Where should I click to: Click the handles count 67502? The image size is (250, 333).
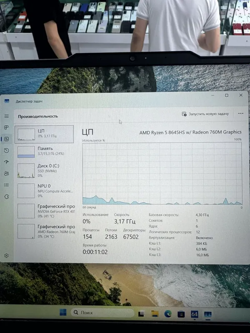[131, 236]
